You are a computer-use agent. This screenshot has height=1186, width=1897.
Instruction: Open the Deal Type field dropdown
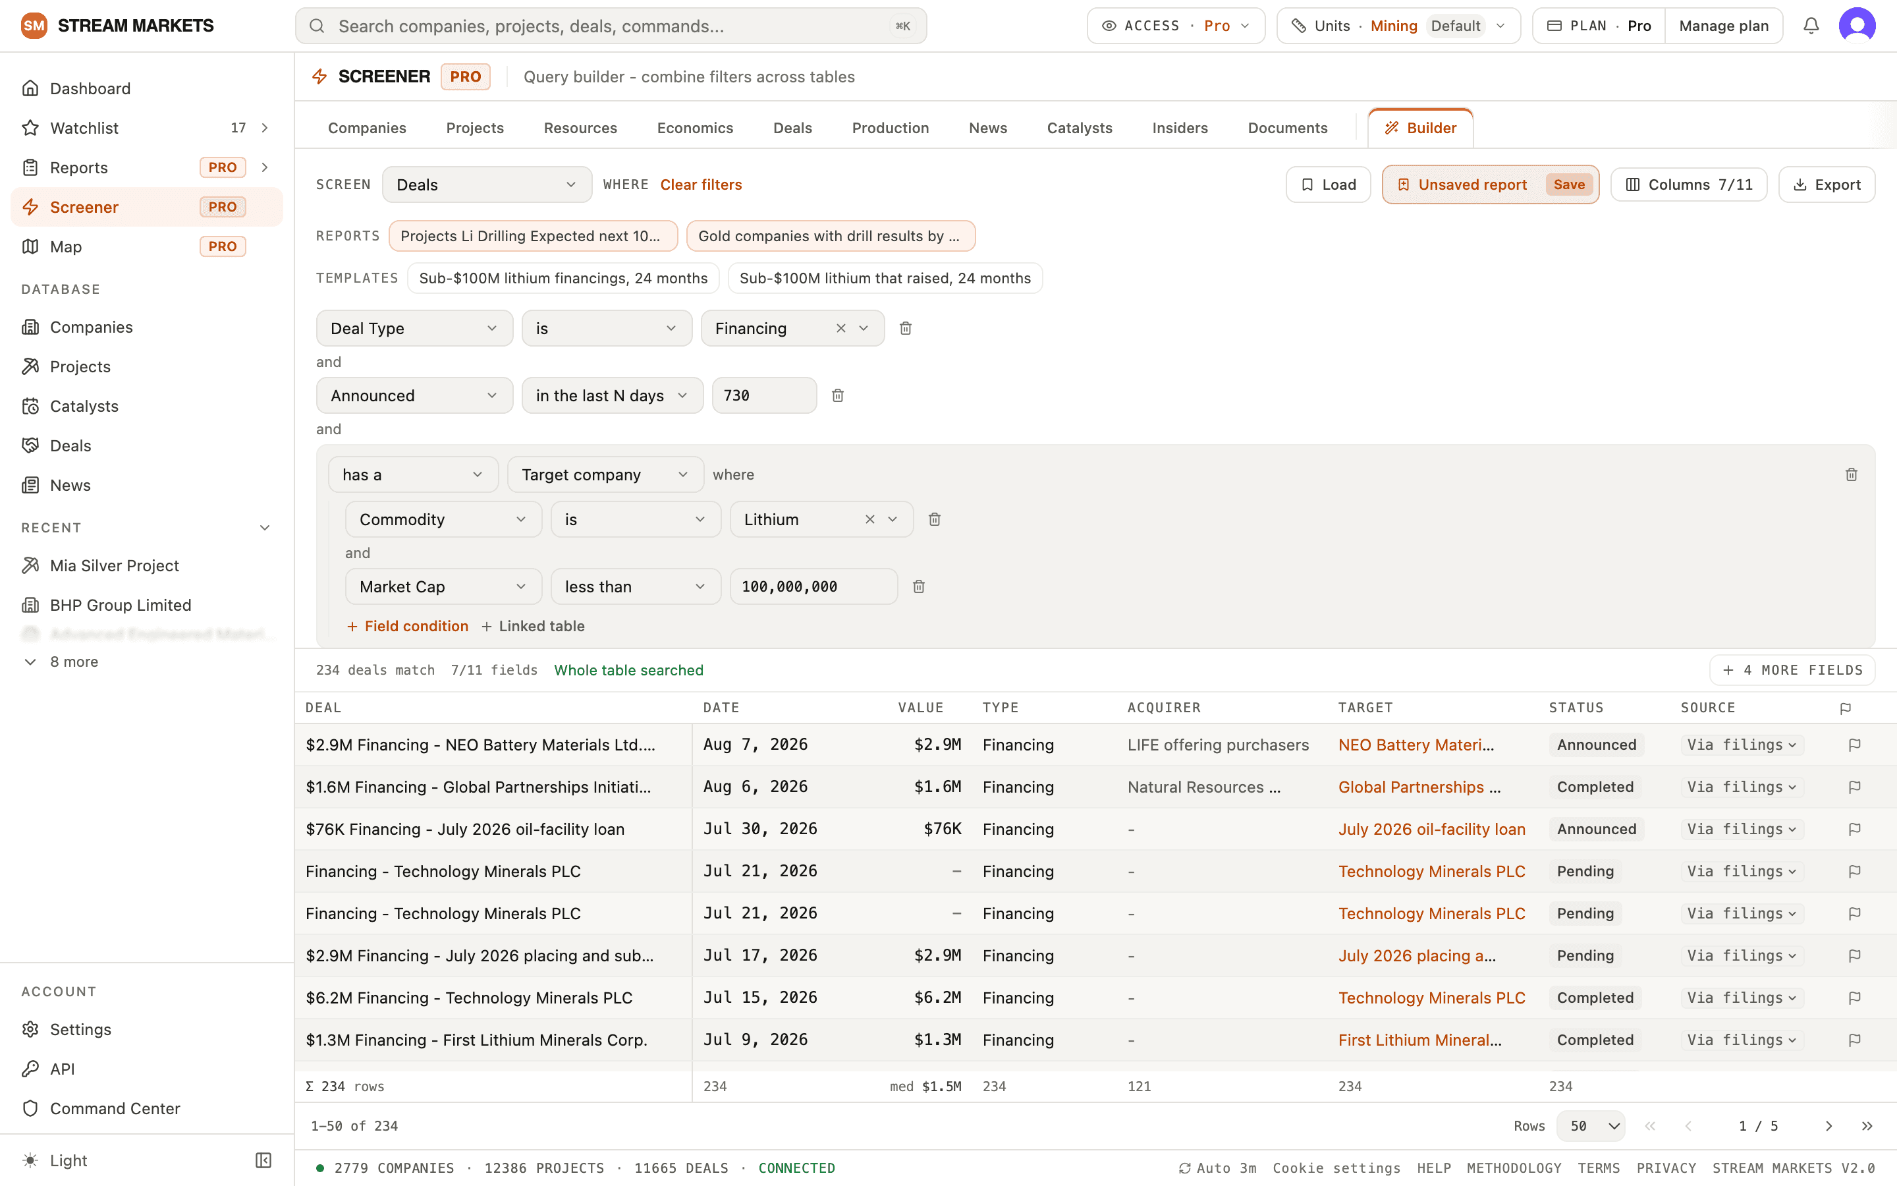(x=415, y=328)
